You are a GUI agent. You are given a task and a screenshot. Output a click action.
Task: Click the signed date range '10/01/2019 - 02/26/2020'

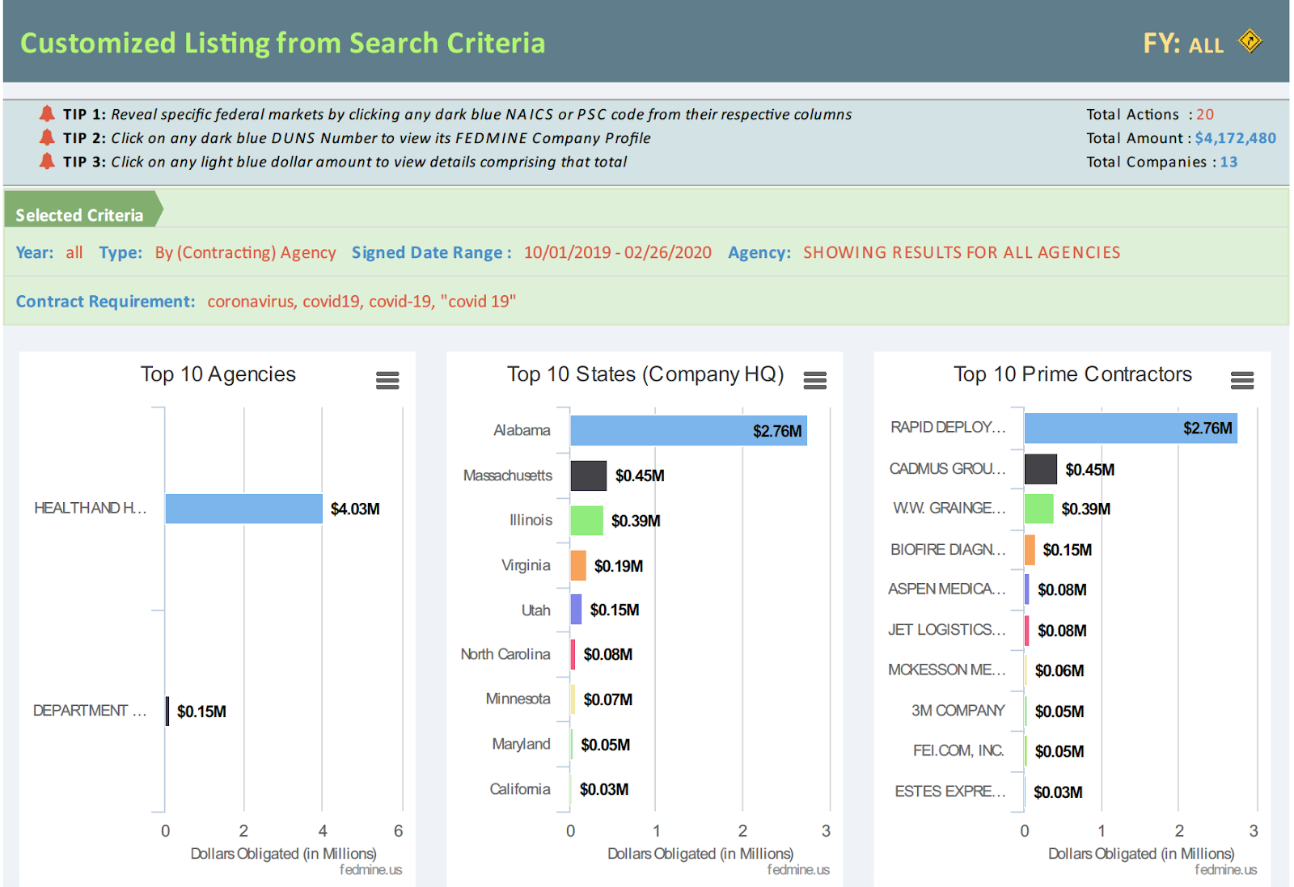tap(618, 252)
